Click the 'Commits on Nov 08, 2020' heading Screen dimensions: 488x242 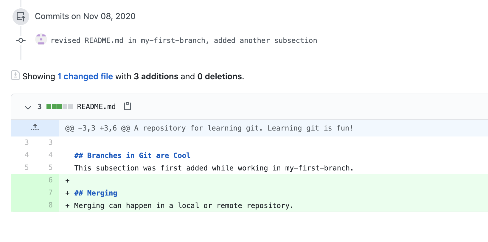[x=85, y=16]
